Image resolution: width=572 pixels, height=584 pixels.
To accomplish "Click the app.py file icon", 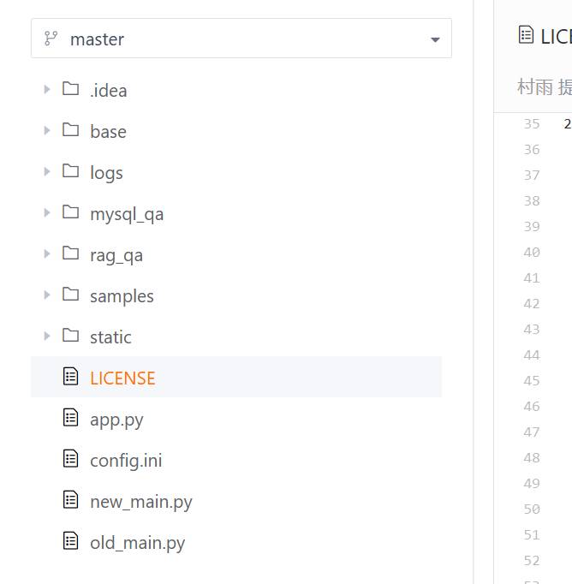I will pyautogui.click(x=70, y=417).
